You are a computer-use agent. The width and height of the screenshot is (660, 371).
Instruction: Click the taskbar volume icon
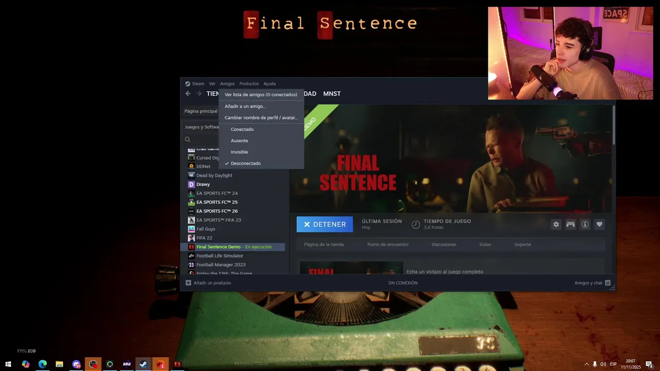603,364
